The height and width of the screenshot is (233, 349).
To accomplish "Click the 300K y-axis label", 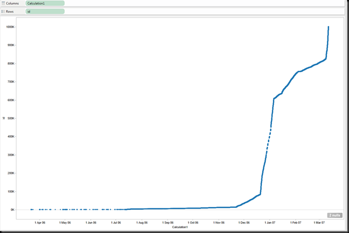I will click(x=11, y=155).
